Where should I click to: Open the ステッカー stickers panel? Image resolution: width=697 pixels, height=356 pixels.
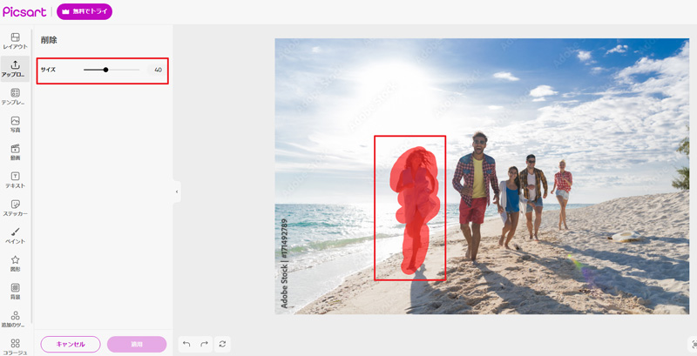[x=15, y=208]
